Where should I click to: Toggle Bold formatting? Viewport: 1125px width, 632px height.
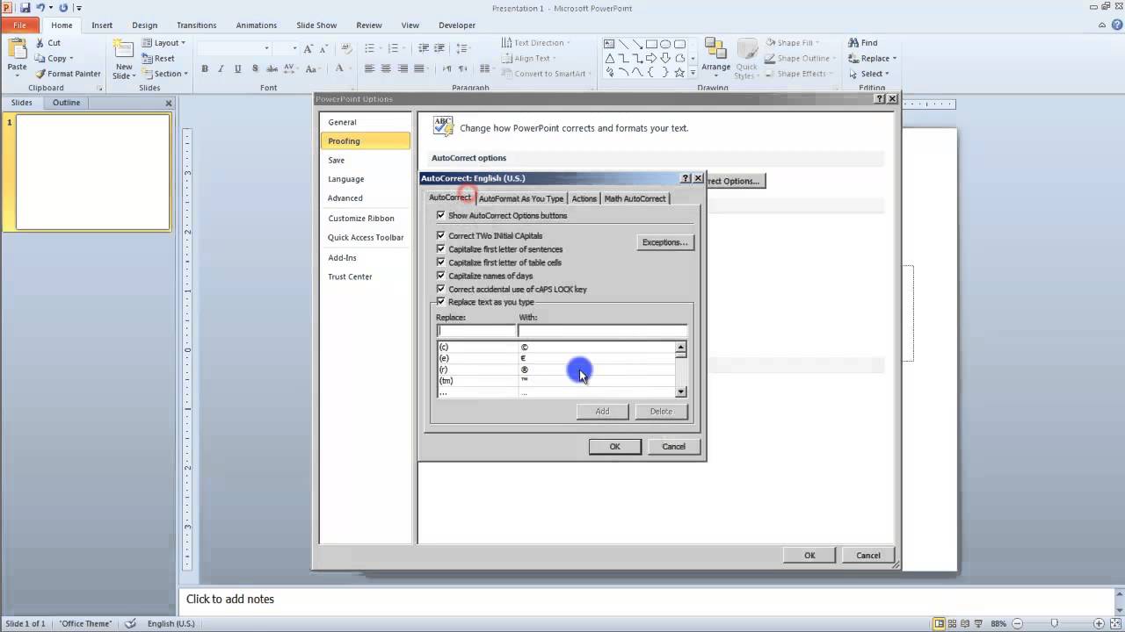[205, 68]
